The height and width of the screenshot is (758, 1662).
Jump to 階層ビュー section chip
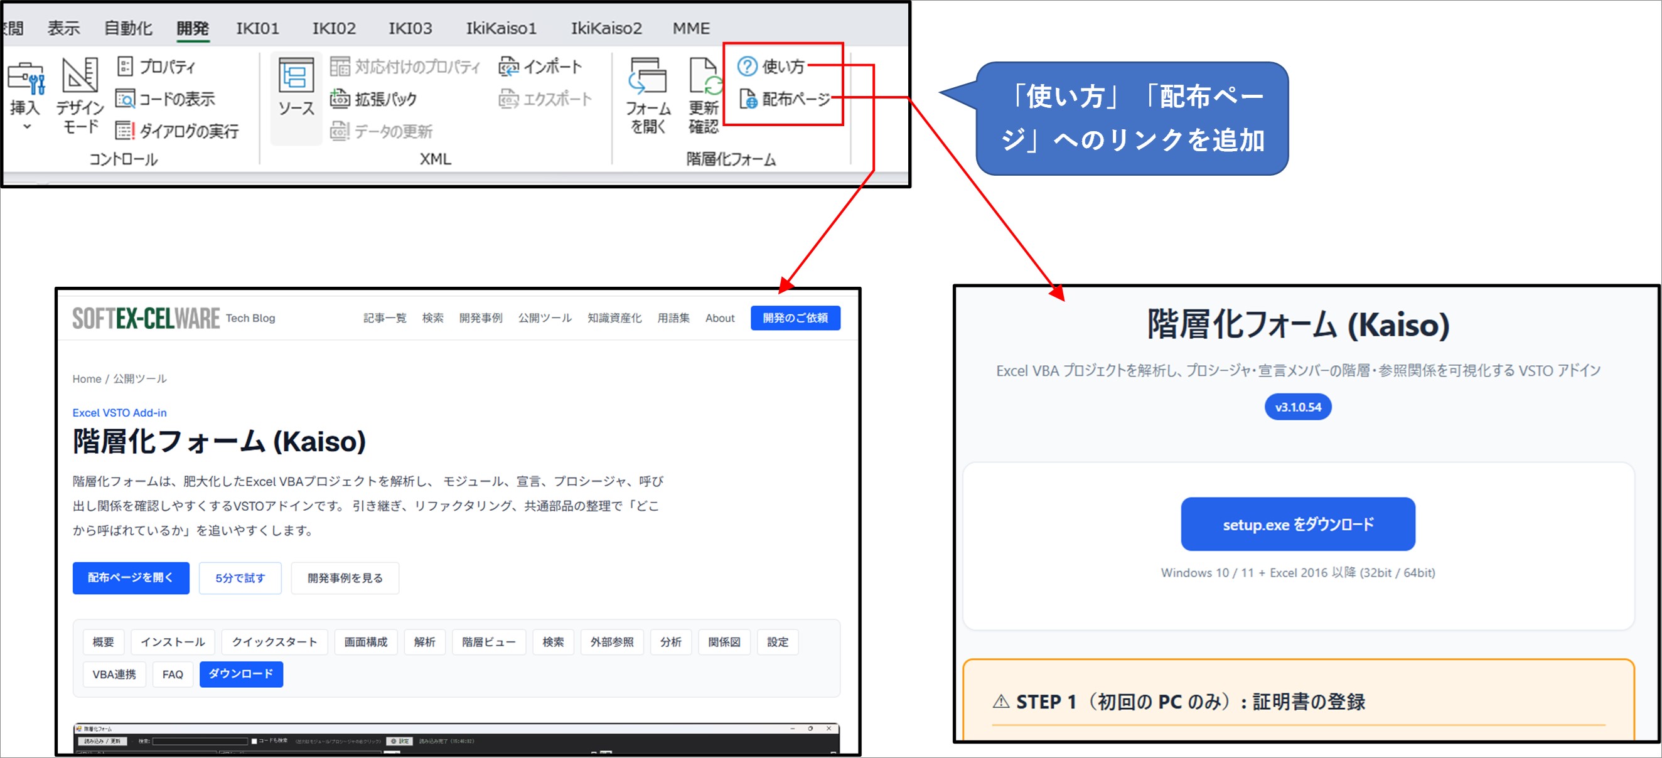[x=489, y=642]
